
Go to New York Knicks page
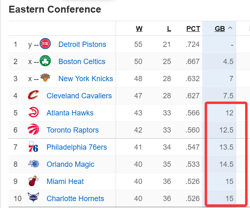point(86,79)
